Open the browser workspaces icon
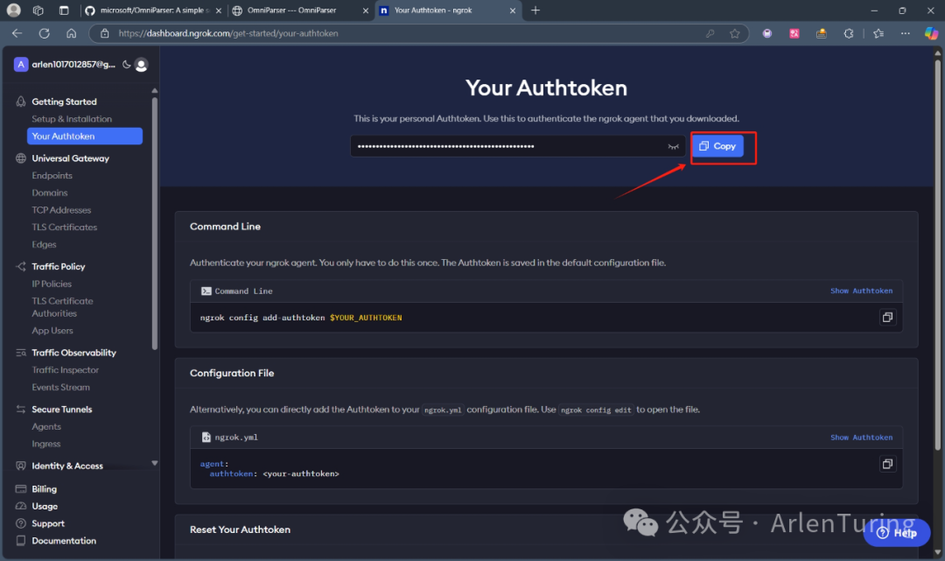 click(38, 11)
